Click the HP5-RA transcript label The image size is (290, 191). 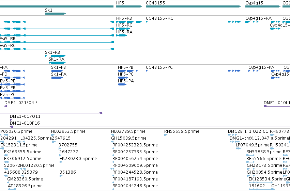pos(124,32)
